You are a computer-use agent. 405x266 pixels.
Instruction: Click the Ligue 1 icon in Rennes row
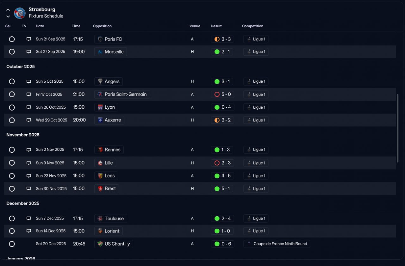tap(249, 149)
